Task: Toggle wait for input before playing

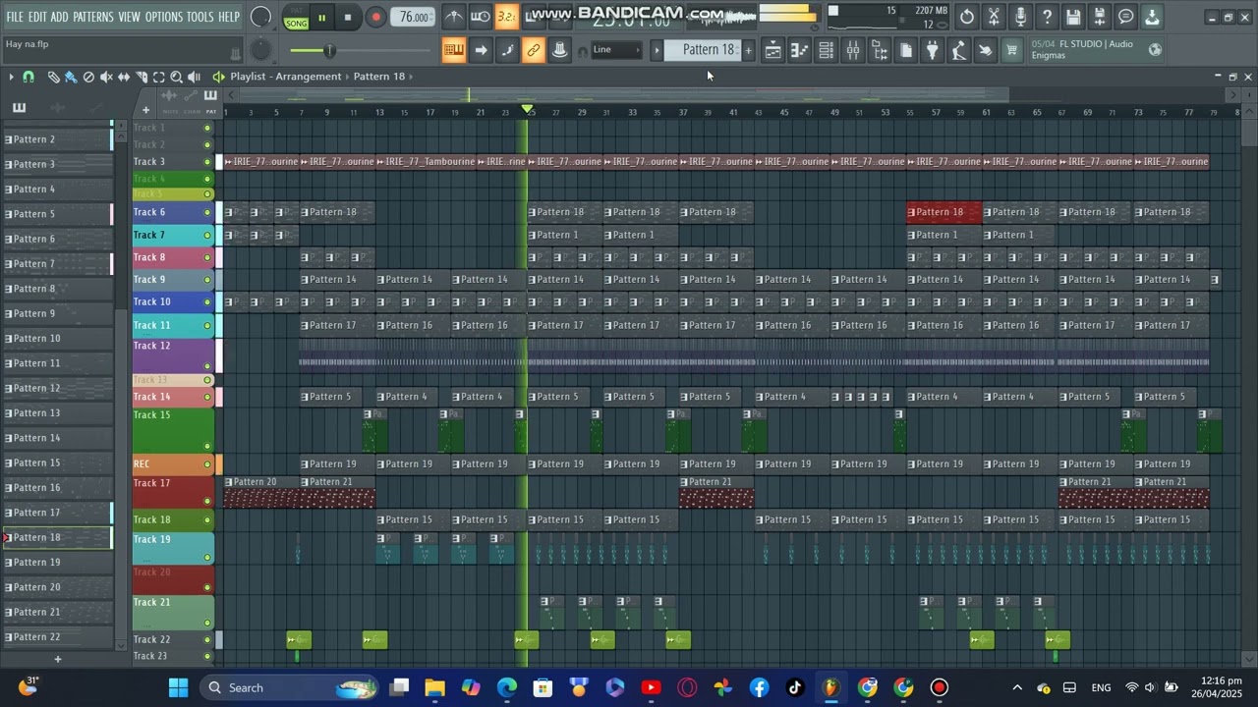Action: click(x=481, y=17)
